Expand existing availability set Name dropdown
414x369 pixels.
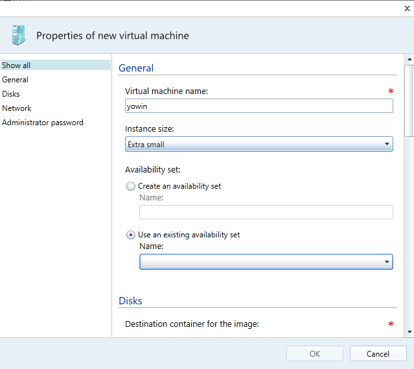coord(266,262)
